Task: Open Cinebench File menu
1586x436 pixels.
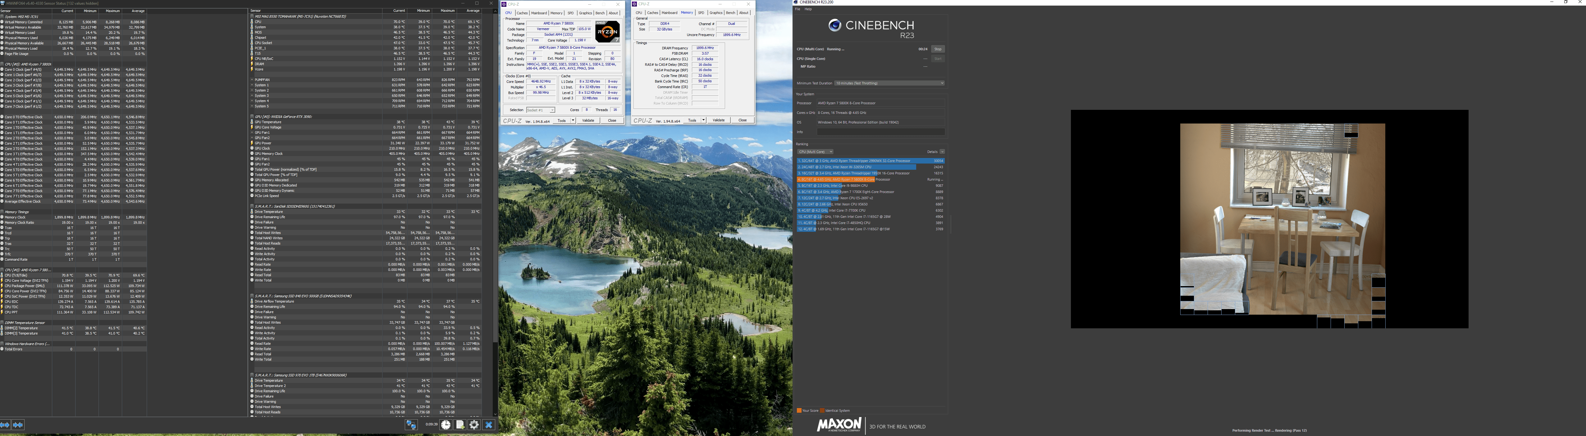Action: tap(798, 9)
